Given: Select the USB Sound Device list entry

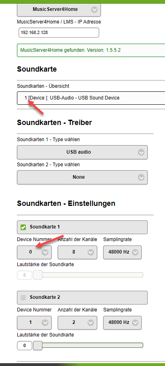Looking at the screenshot, I should (x=91, y=98).
